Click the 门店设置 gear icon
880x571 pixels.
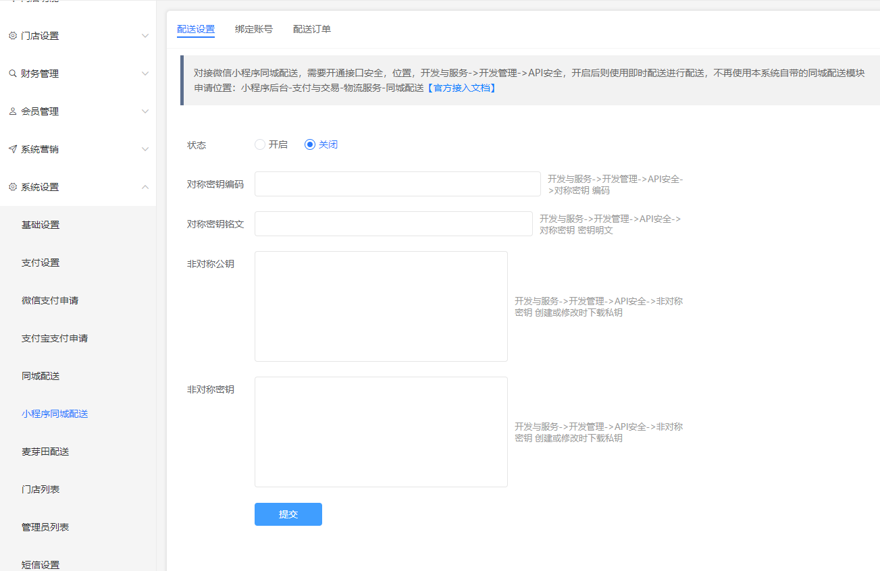(13, 36)
